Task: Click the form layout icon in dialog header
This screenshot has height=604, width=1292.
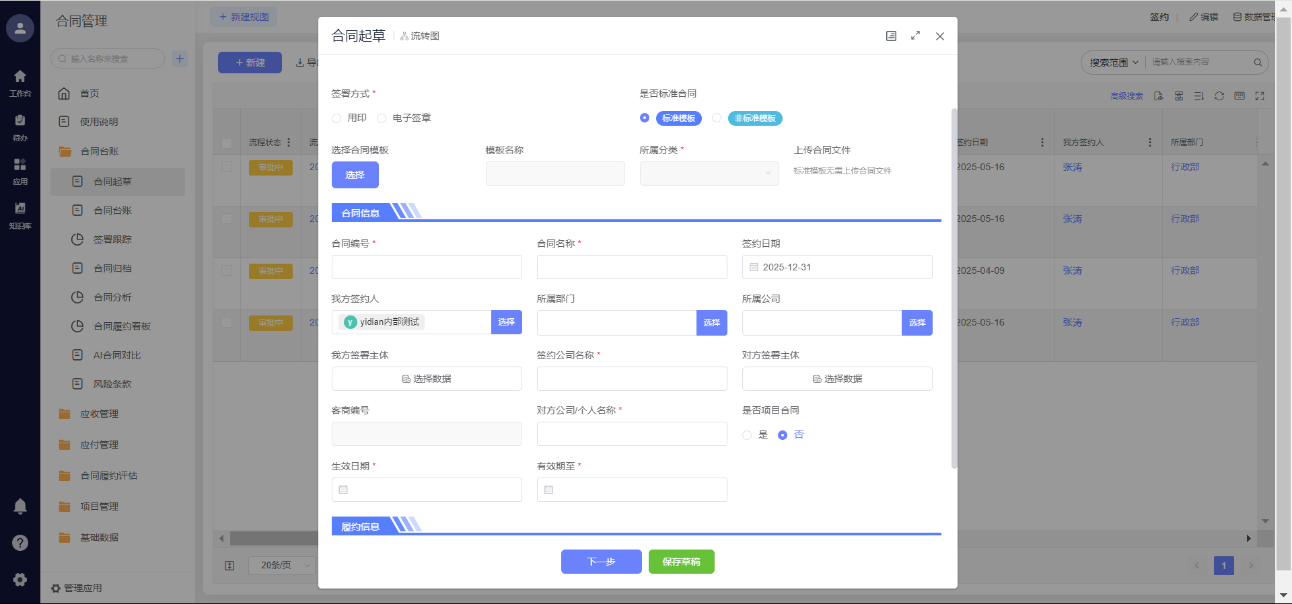Action: (x=891, y=36)
